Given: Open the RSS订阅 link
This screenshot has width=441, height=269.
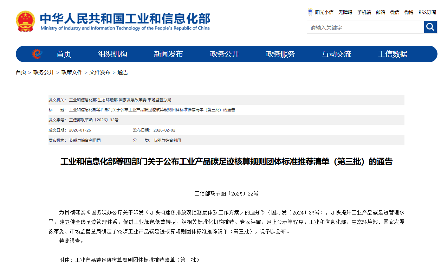Looking at the screenshot, I should 427,12.
